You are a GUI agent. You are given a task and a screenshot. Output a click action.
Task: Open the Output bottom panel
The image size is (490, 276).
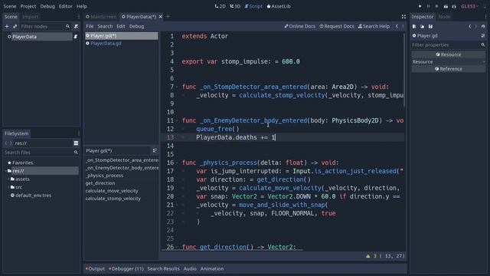click(96, 269)
